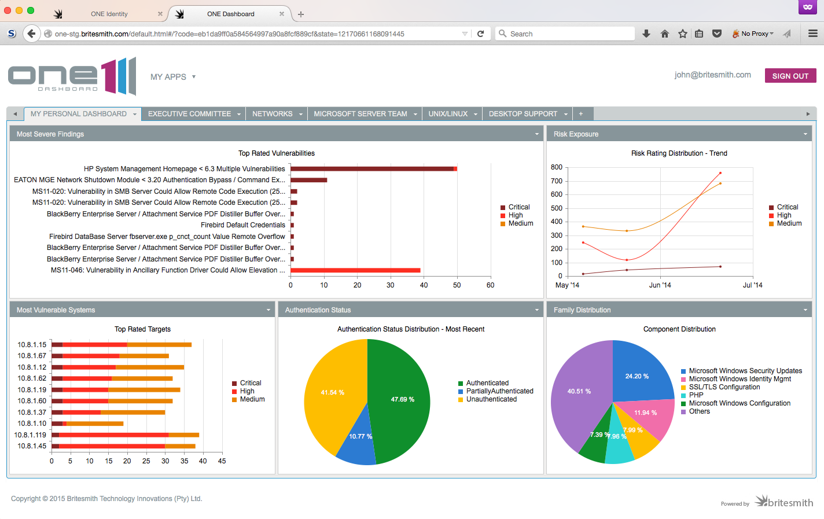This screenshot has width=824, height=519.
Task: Click the ONE Dashboard logo
Action: 72,76
